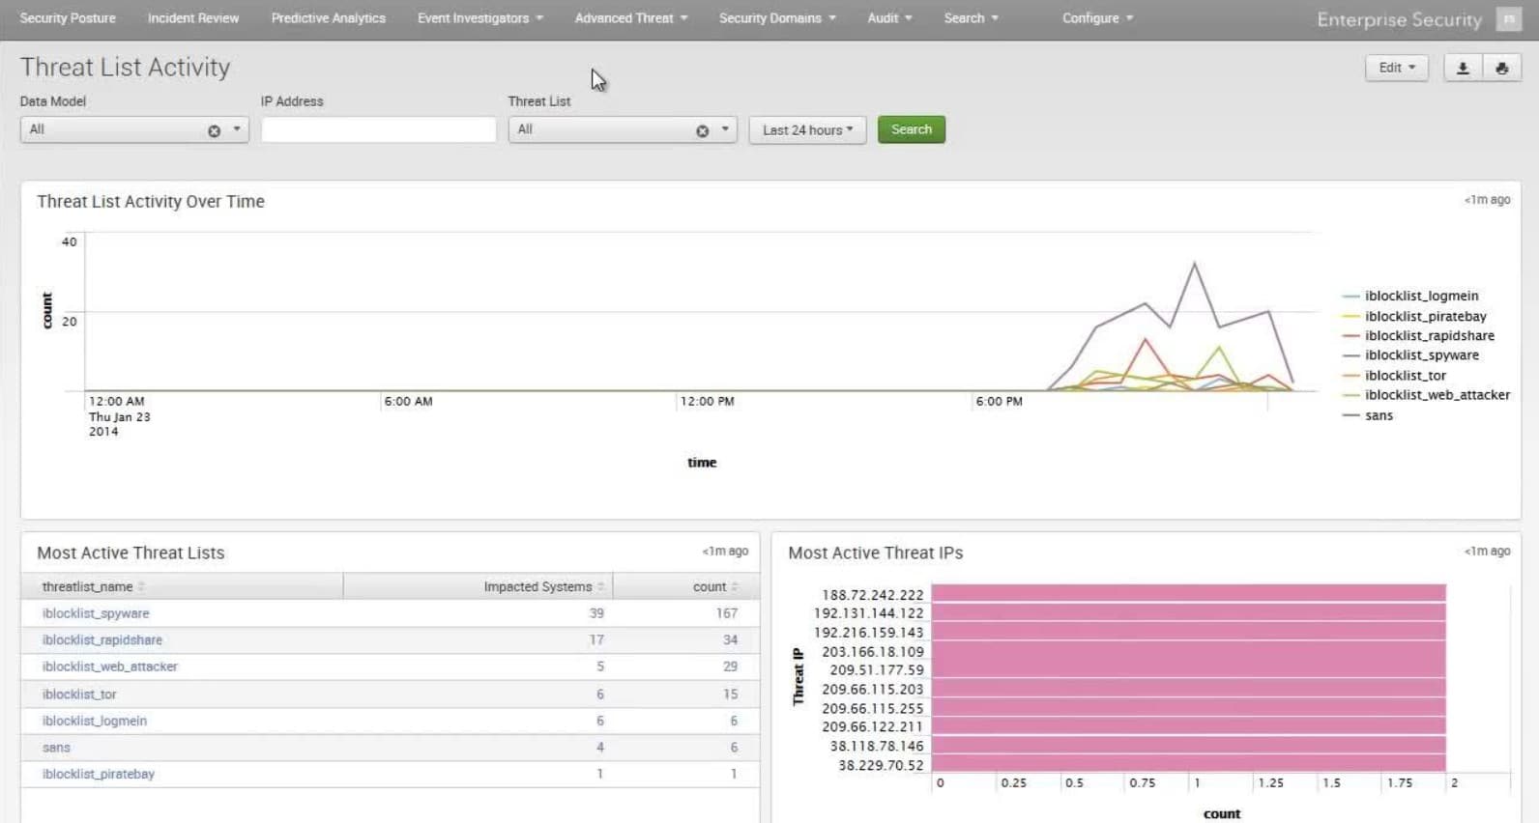Viewport: 1539px width, 823px height.
Task: Expand the Audit menu
Action: click(x=889, y=18)
